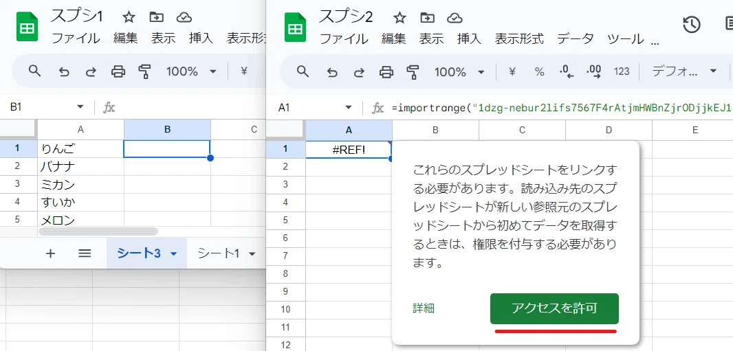Click formula bar in スプシ2

[561, 108]
